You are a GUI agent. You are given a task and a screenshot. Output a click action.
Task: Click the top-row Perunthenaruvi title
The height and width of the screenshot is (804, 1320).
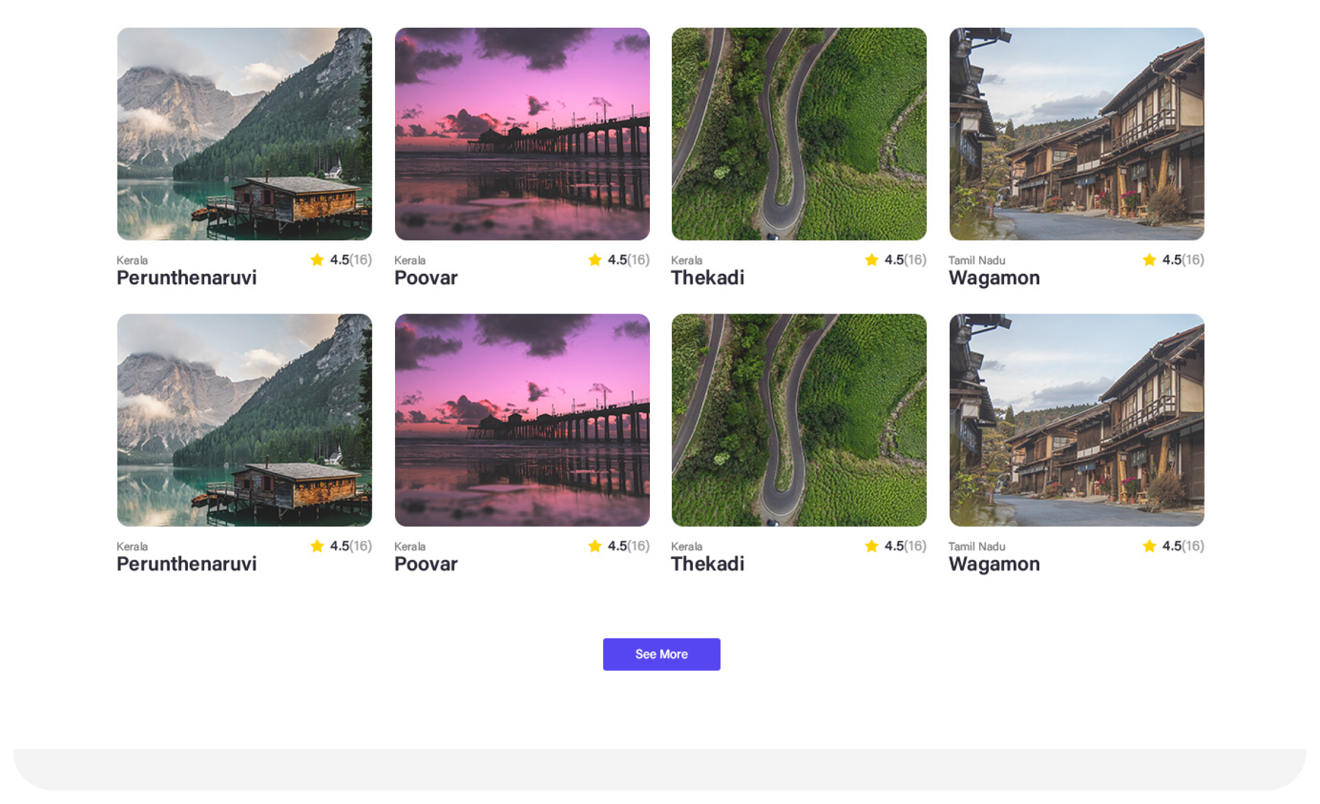186,278
